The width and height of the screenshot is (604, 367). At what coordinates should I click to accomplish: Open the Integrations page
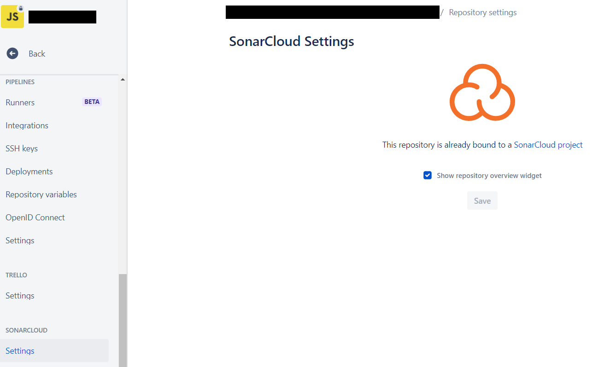[27, 126]
